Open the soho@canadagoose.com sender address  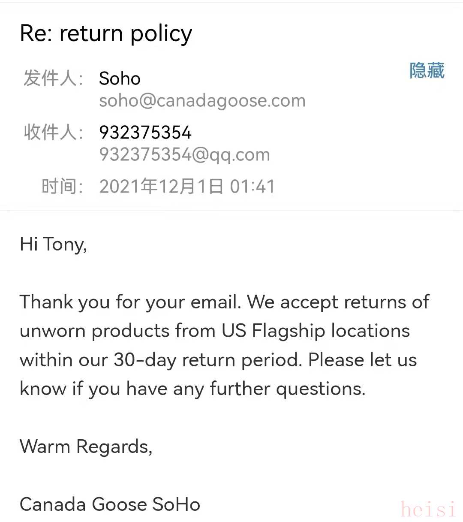click(202, 101)
